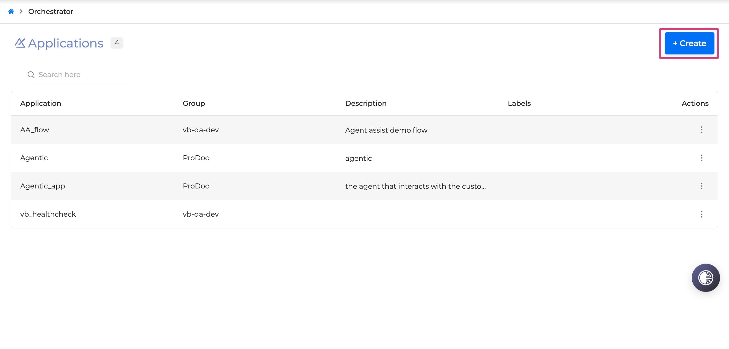Open actions menu for Agentic row
Viewport: 729px width, 349px height.
tap(701, 158)
